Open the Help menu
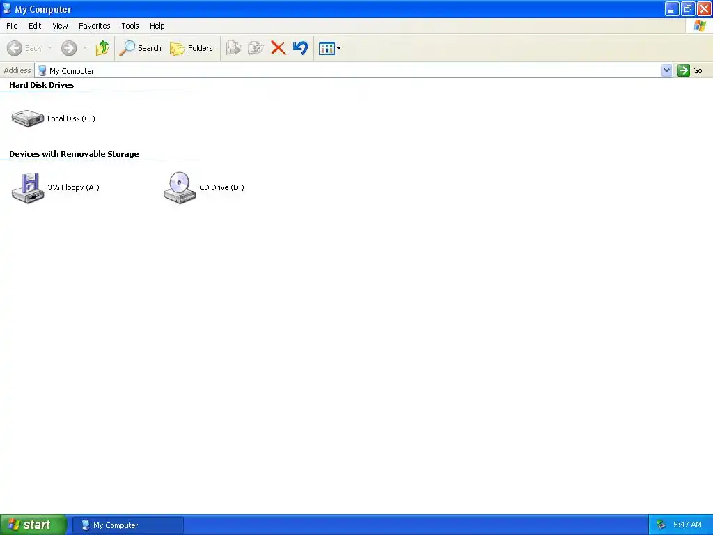Viewport: 713px width, 535px height. [157, 26]
